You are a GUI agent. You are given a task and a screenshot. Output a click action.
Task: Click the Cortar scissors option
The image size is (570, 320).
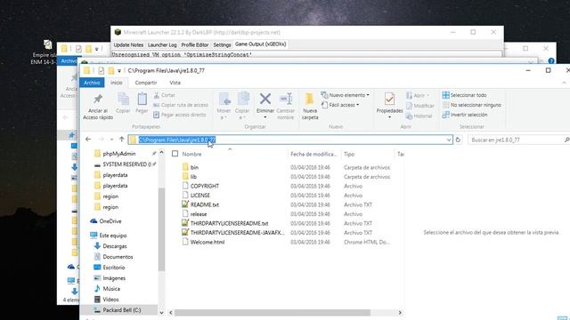164,95
